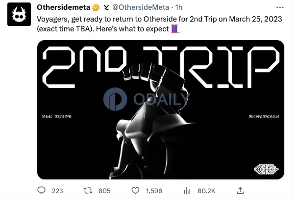The image size is (294, 199).
Task: Like the tweet with heart icon
Action: point(135,191)
